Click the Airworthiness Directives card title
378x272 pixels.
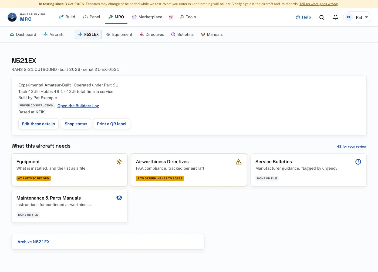click(162, 162)
